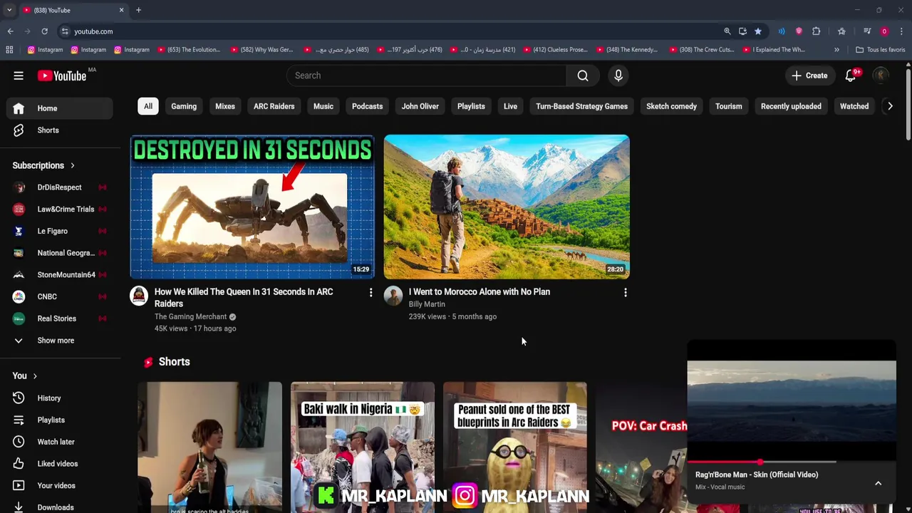Image resolution: width=912 pixels, height=513 pixels.
Task: Click Rag'n'Bone Man Skin miniplayer title
Action: (x=757, y=475)
